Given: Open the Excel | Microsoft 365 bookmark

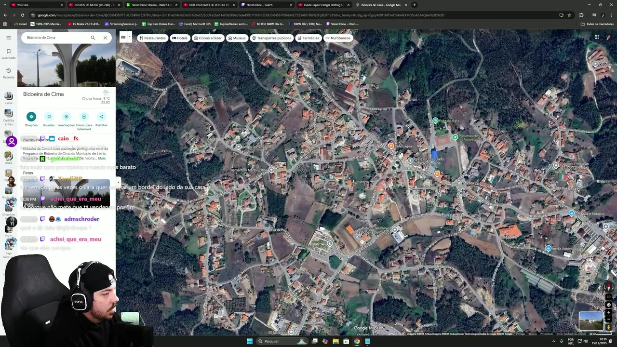Looking at the screenshot, I should pyautogui.click(x=195, y=24).
